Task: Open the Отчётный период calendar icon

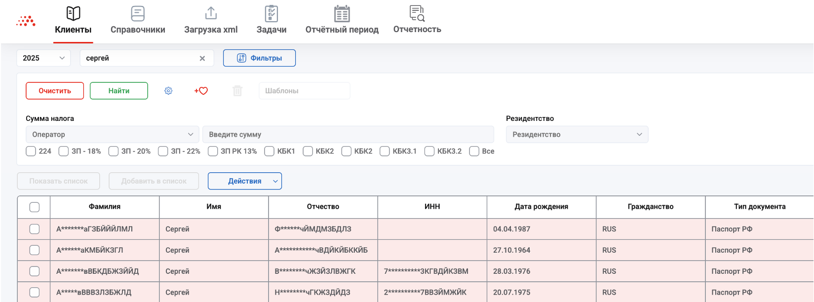Action: [342, 13]
